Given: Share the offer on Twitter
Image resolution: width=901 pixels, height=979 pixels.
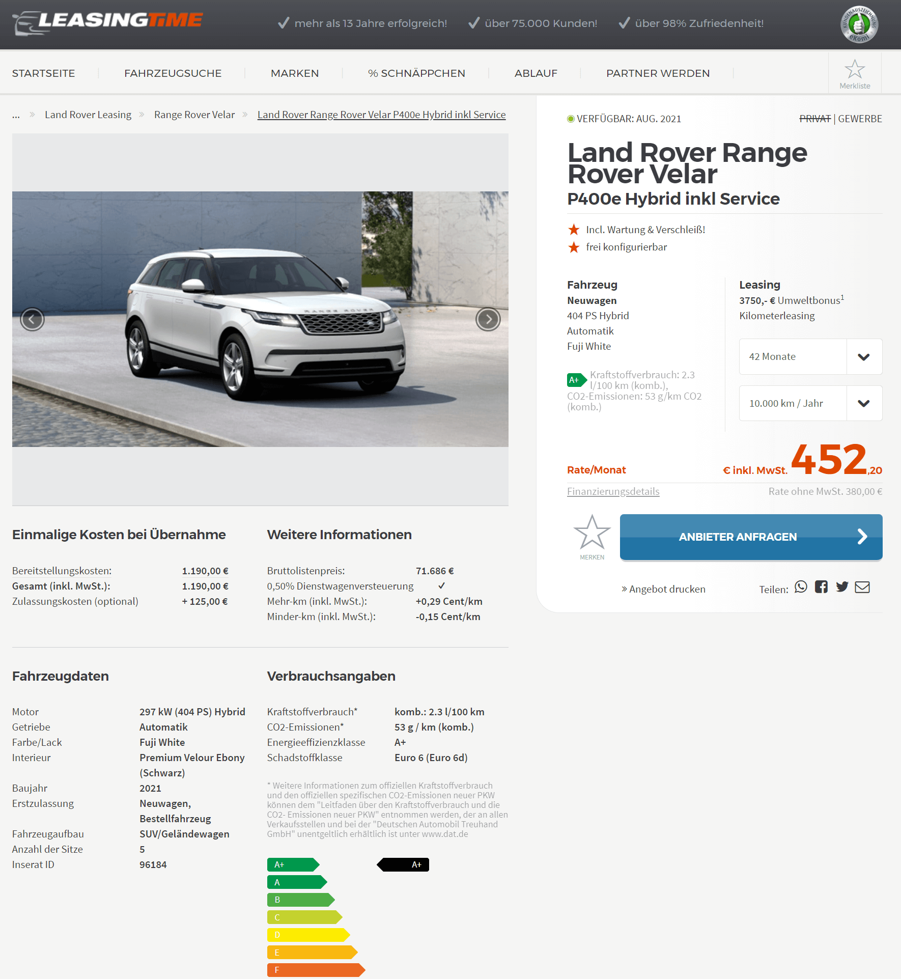Looking at the screenshot, I should (x=842, y=587).
